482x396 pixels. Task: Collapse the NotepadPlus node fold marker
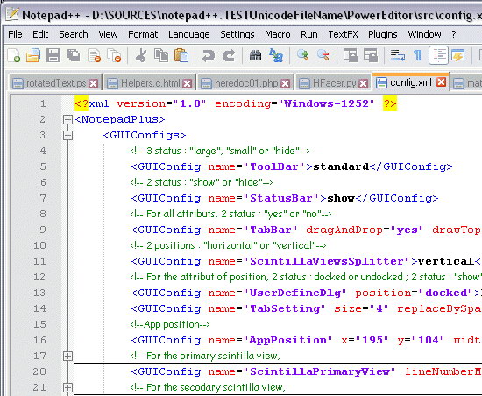point(67,119)
